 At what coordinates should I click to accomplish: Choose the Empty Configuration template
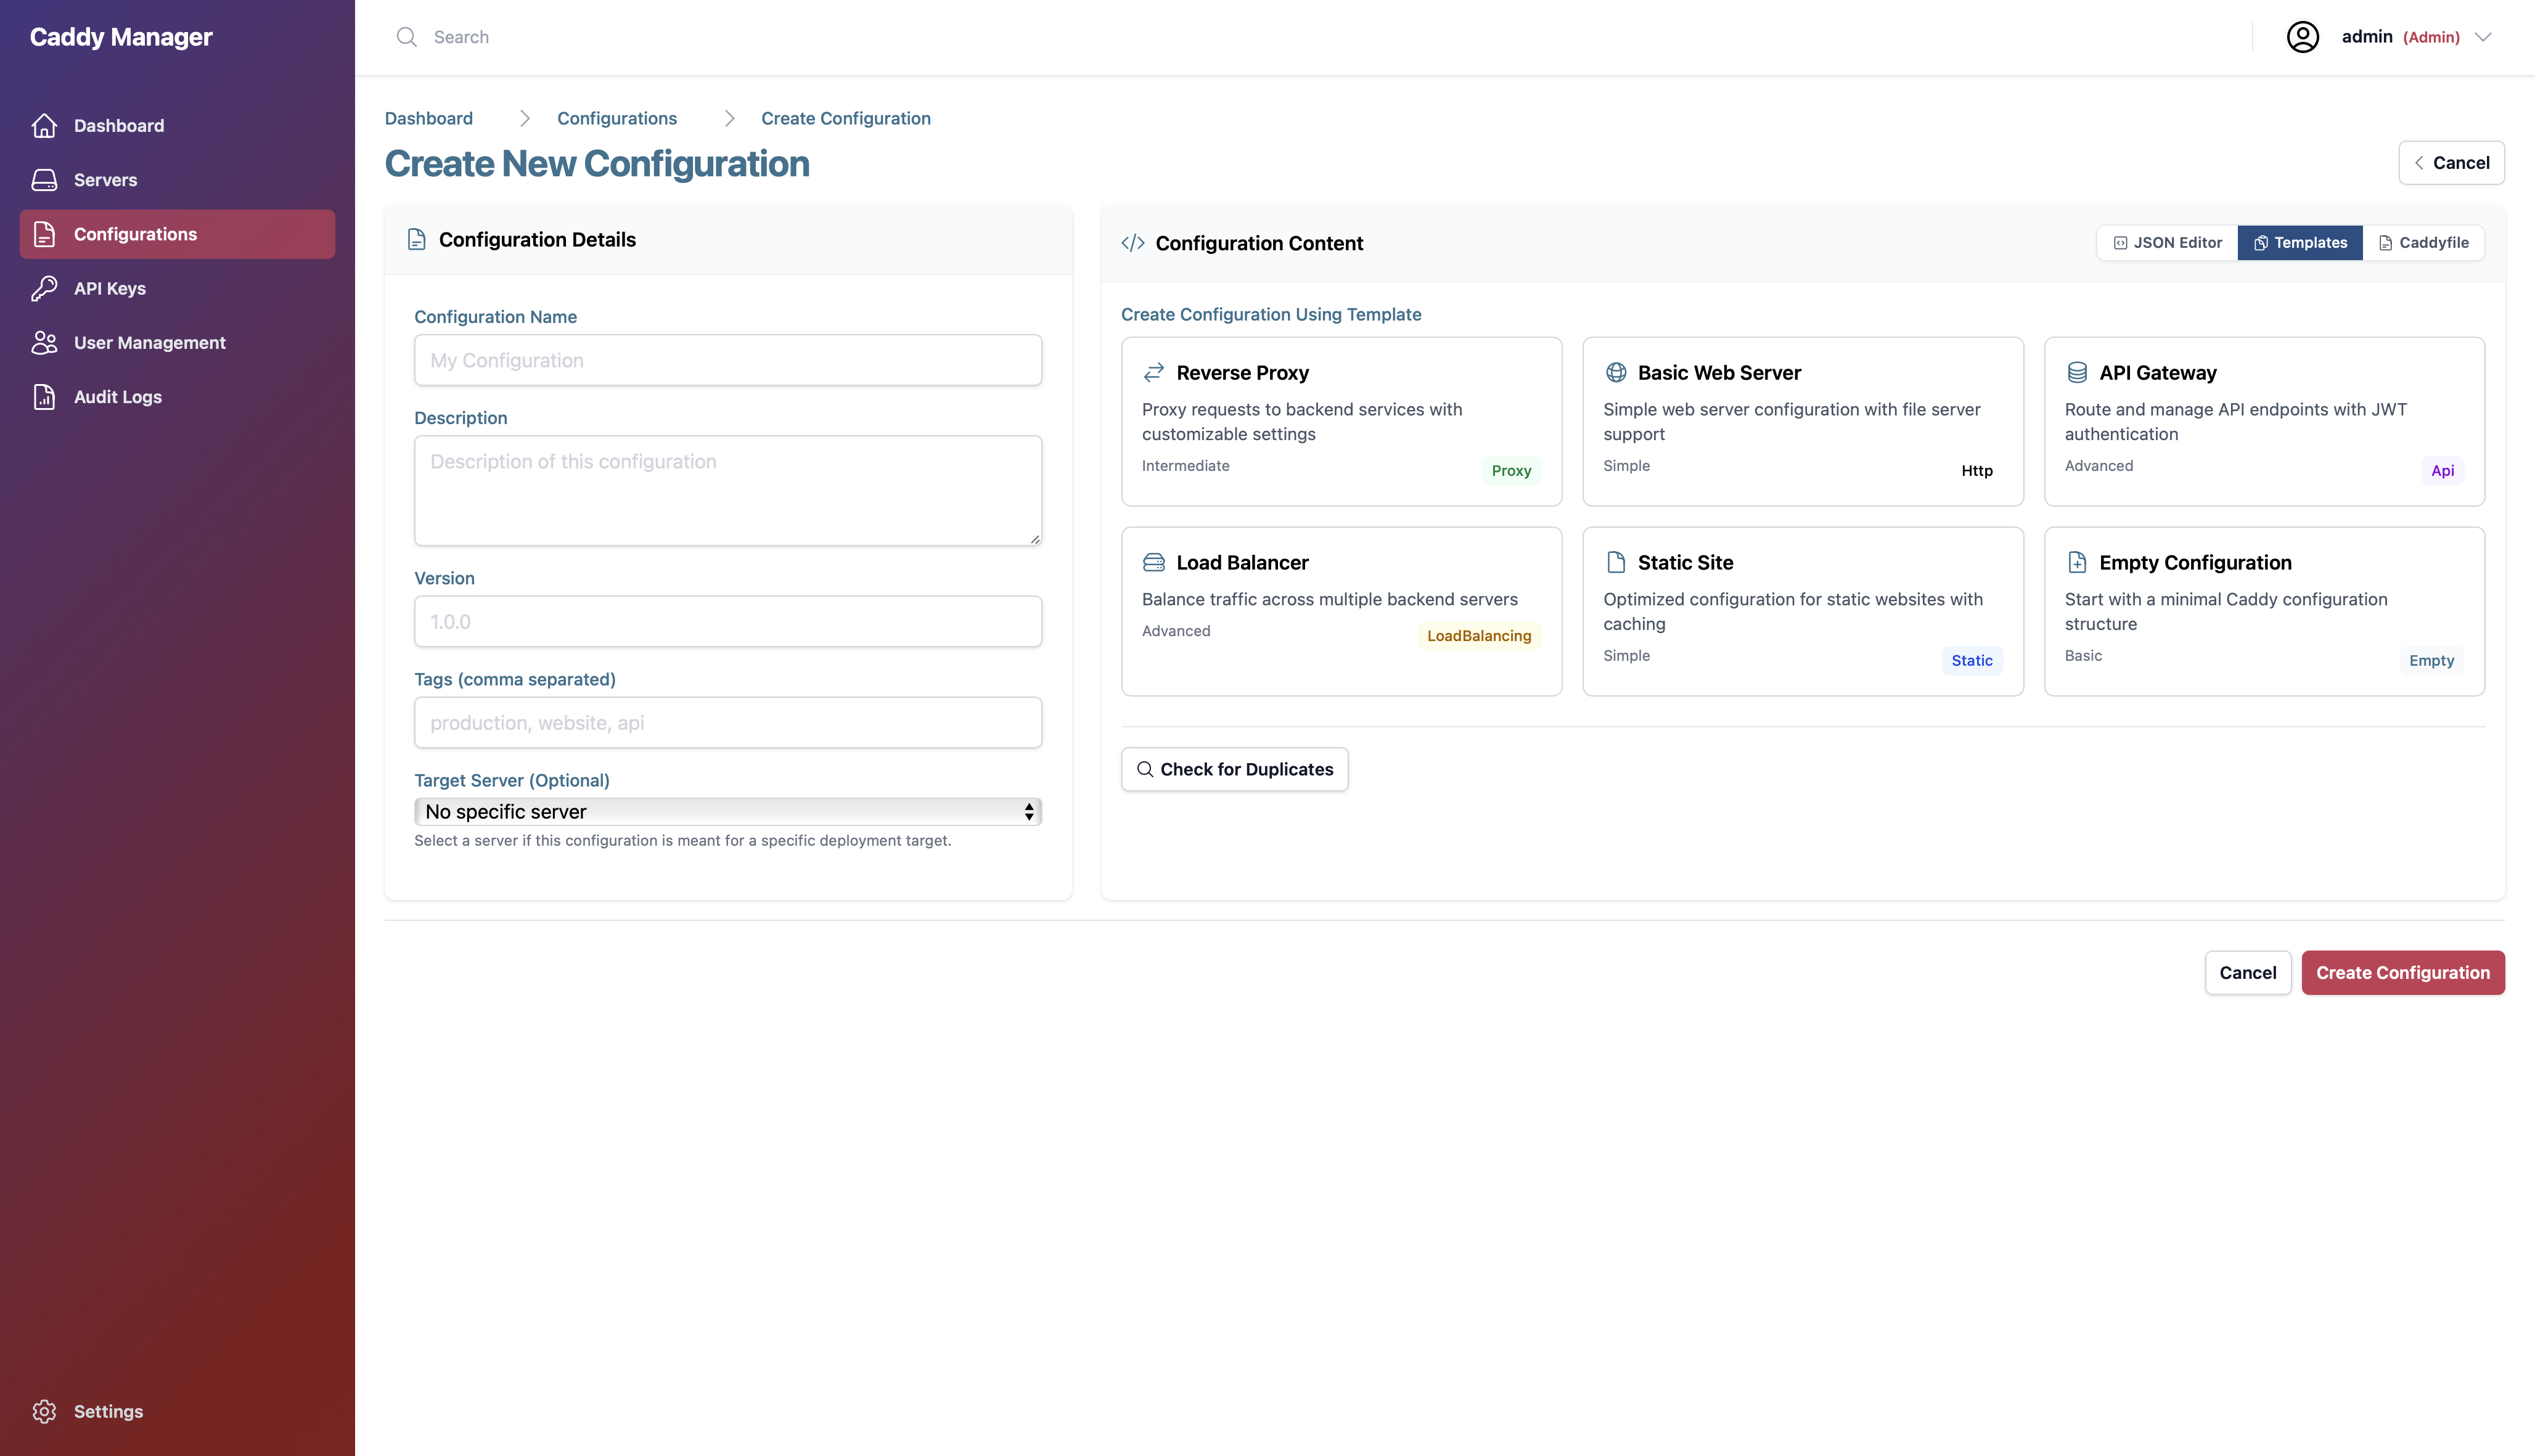(2264, 610)
